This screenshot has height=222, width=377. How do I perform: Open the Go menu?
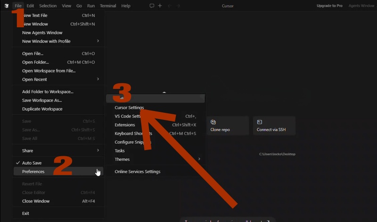point(79,6)
